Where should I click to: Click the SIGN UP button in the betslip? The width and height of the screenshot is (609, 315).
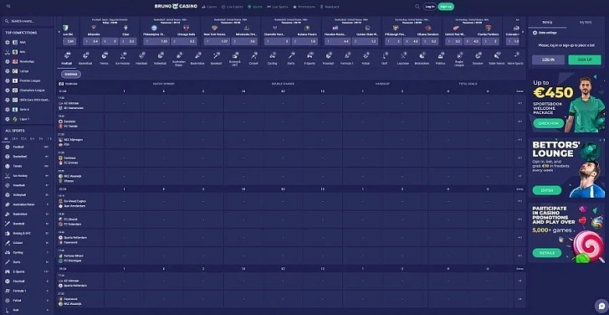[x=585, y=59]
